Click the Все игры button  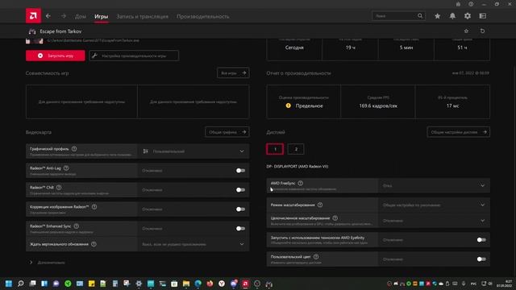233,73
